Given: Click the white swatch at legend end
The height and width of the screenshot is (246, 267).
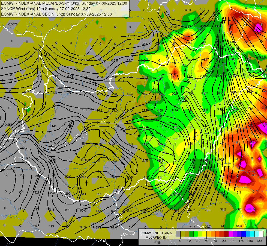Looking at the screenshot, I should (261, 234).
